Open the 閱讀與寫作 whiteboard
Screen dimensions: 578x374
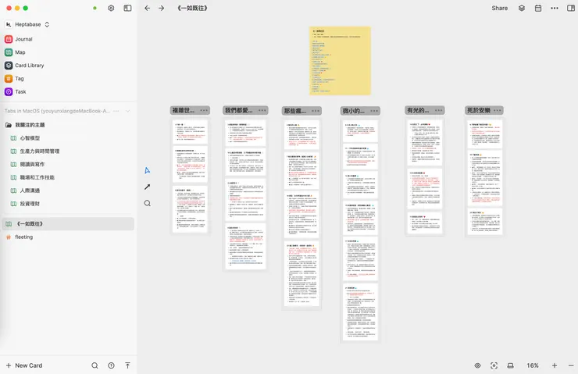(32, 164)
